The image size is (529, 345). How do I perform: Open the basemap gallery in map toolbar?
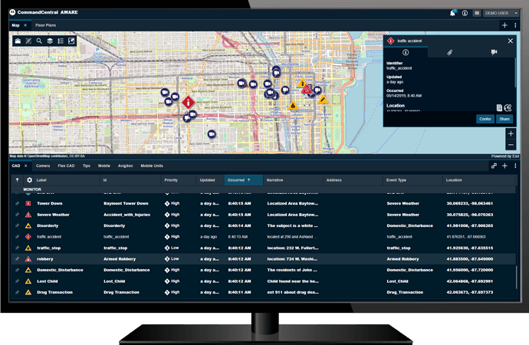18,41
